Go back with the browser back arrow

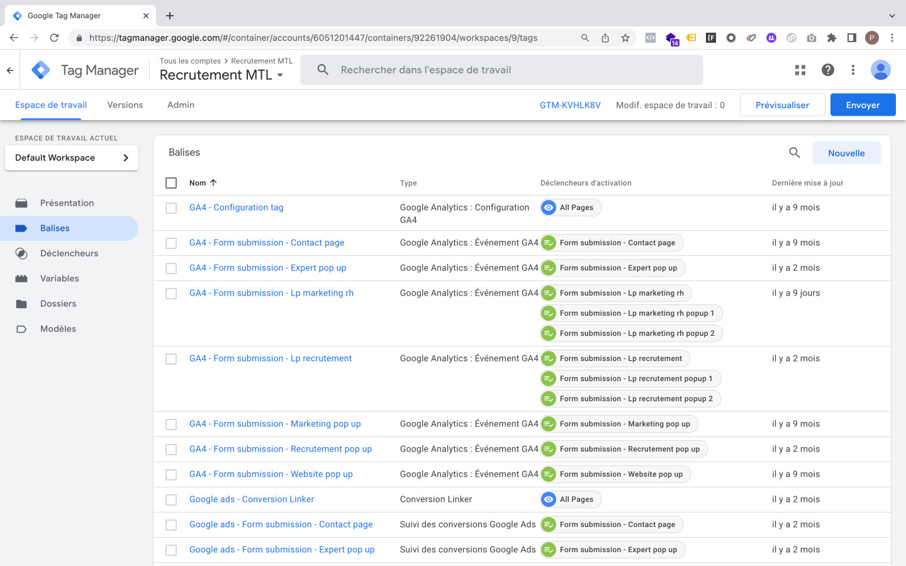[x=14, y=38]
